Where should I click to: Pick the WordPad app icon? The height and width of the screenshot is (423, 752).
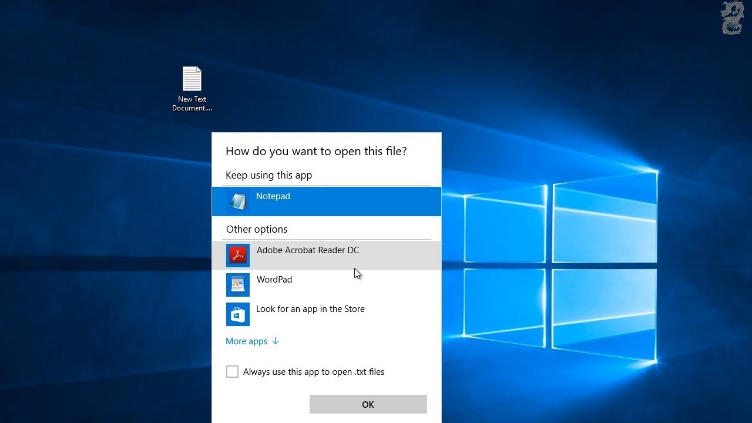click(238, 285)
